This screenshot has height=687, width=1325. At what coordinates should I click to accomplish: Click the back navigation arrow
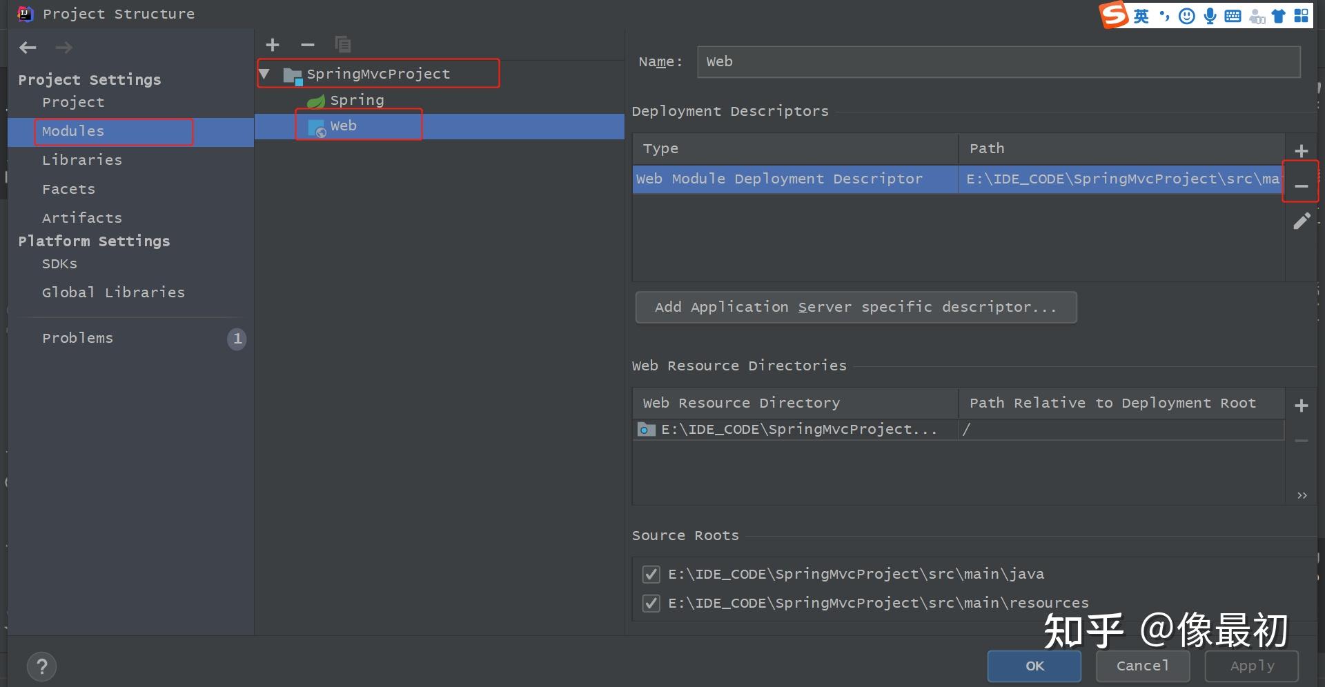pyautogui.click(x=28, y=48)
